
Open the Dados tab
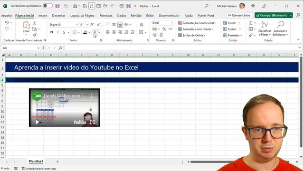pos(122,16)
